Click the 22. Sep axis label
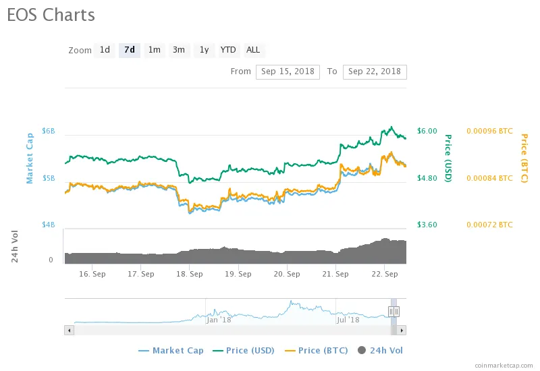The image size is (540, 371). pyautogui.click(x=385, y=275)
